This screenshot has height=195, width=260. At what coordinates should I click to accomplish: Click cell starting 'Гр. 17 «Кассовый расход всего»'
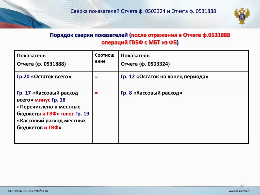pyautogui.click(x=54, y=116)
